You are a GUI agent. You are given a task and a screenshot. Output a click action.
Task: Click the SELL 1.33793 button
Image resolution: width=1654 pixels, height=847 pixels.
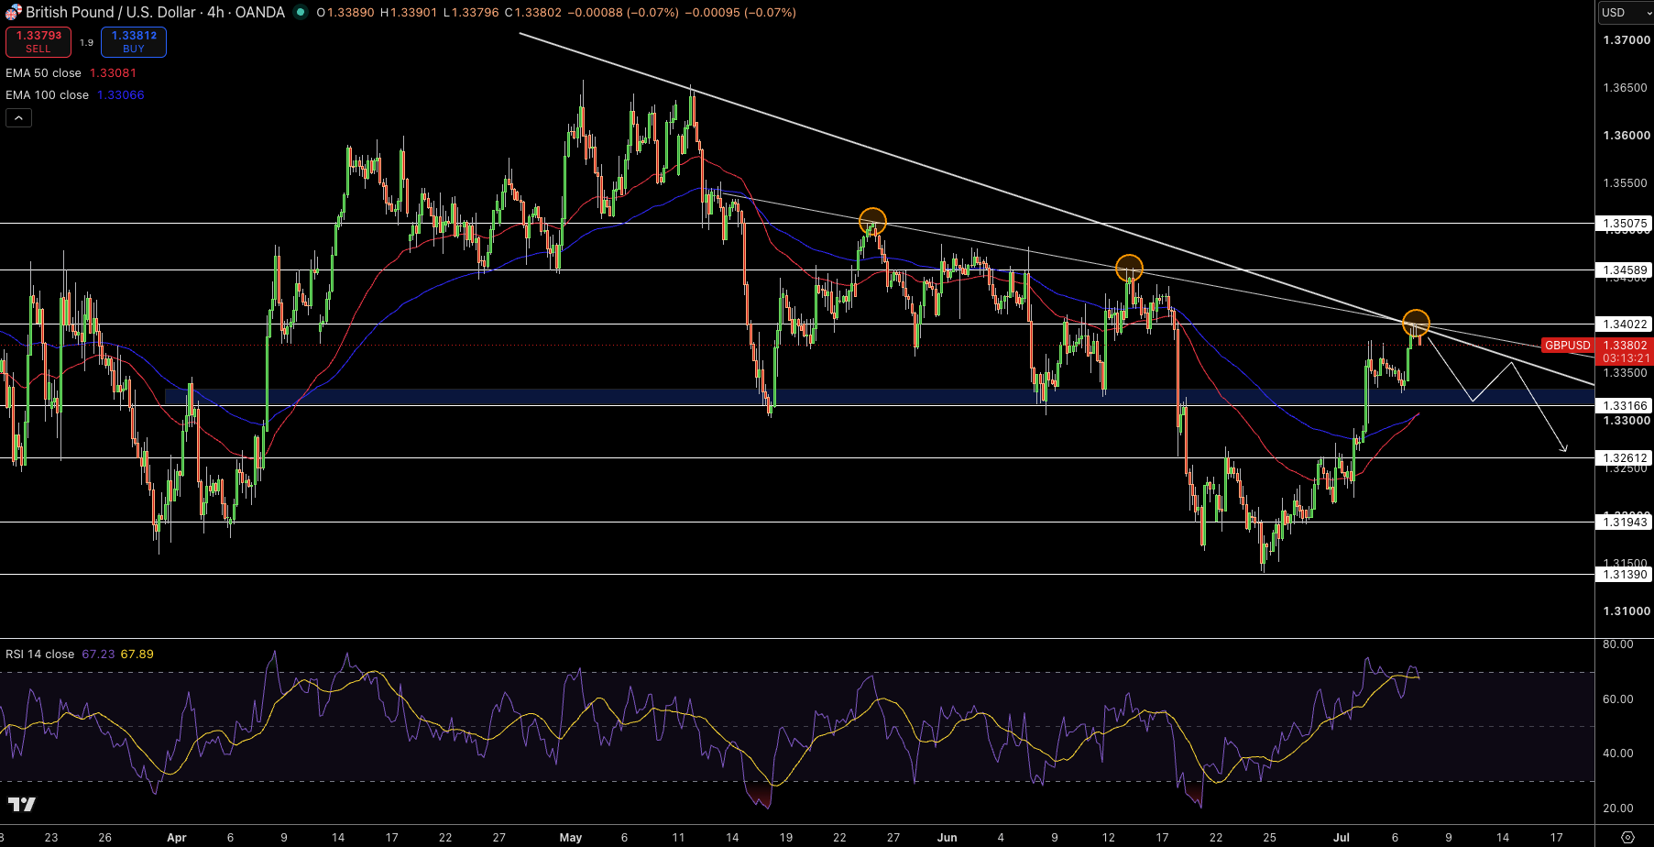[38, 42]
